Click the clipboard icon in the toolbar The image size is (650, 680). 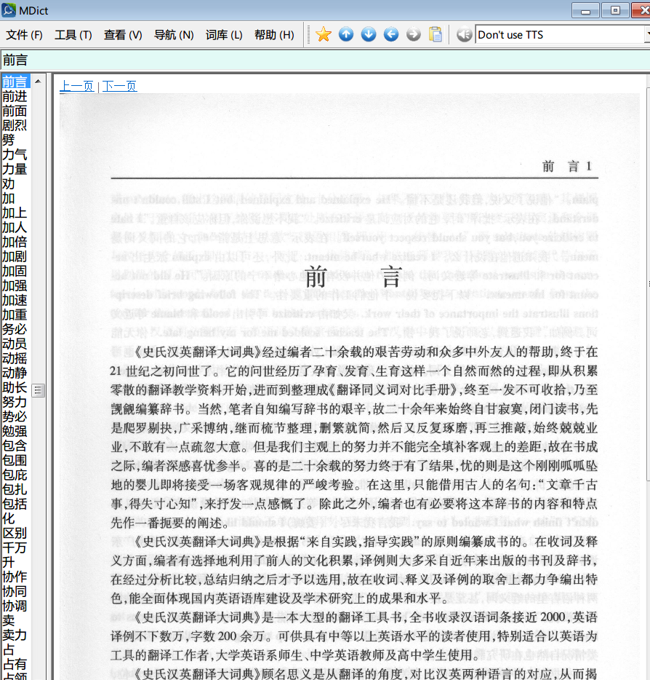pos(436,34)
